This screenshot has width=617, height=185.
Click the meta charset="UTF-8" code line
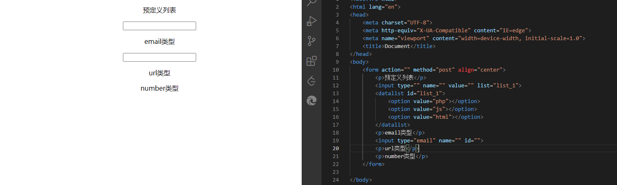point(397,23)
